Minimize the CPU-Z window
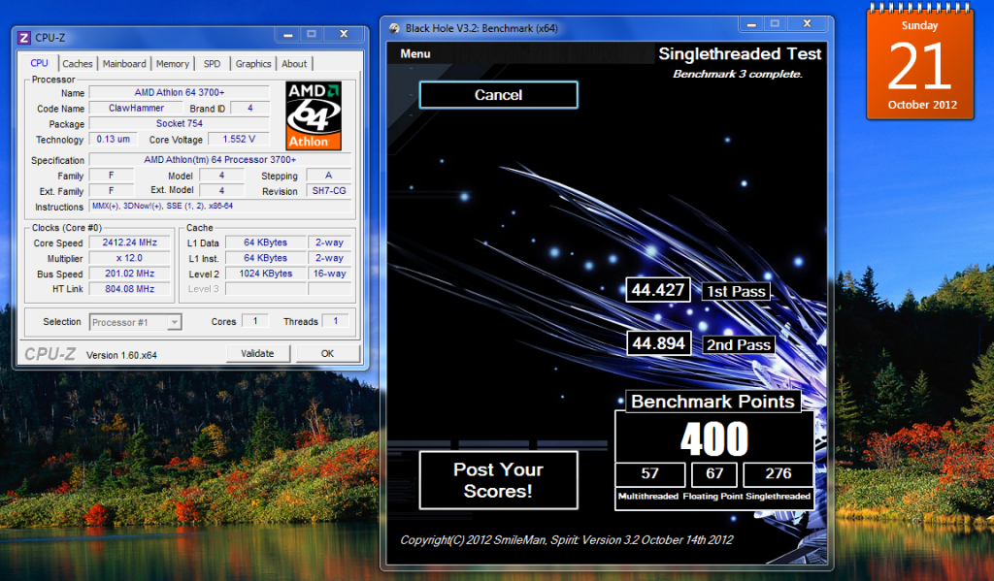 (x=287, y=34)
